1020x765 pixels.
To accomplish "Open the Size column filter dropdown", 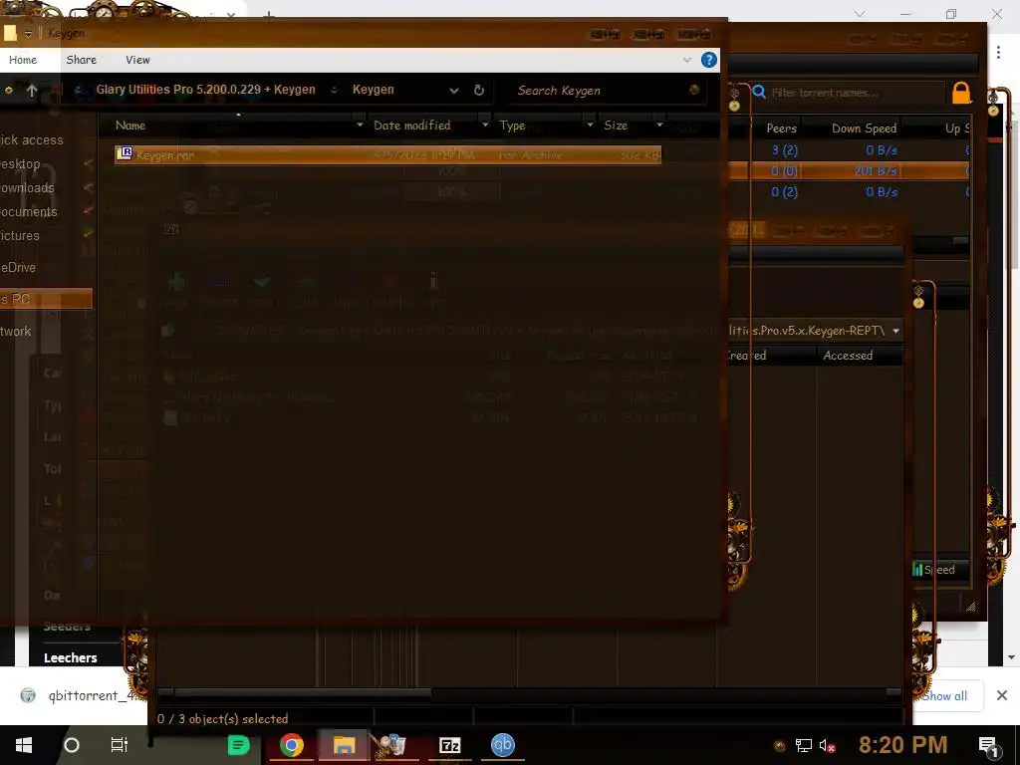I will [x=659, y=125].
